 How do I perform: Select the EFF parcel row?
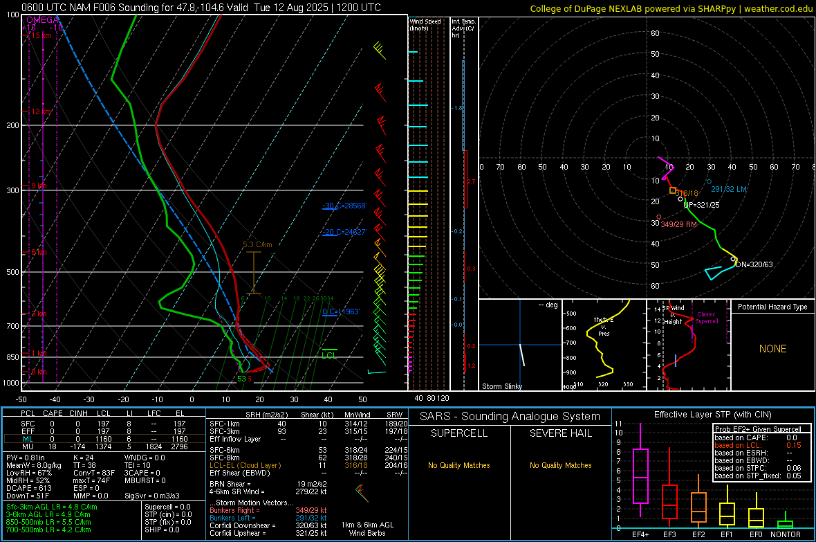tap(103, 431)
